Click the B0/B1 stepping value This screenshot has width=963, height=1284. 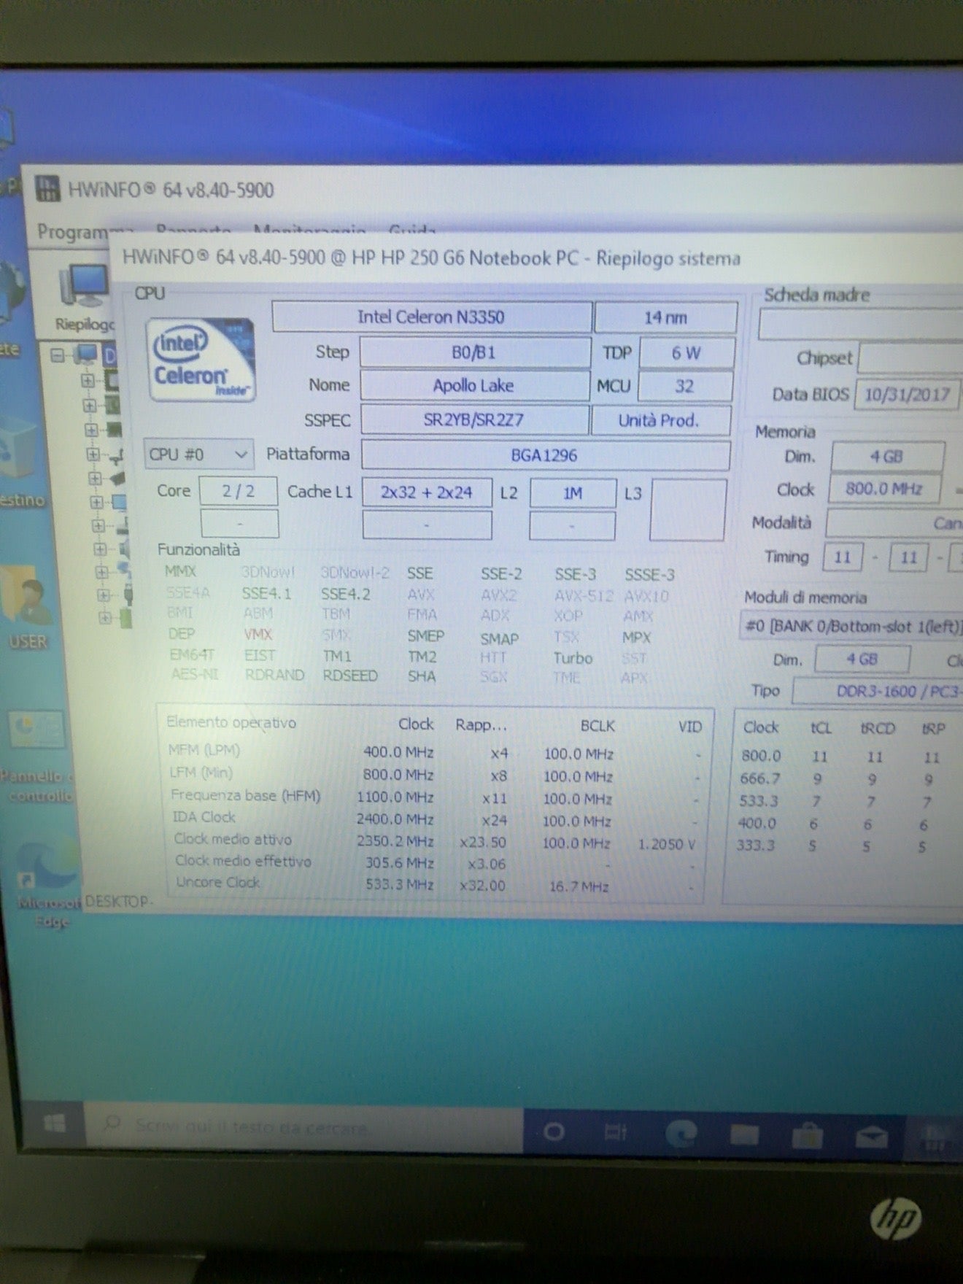(474, 352)
